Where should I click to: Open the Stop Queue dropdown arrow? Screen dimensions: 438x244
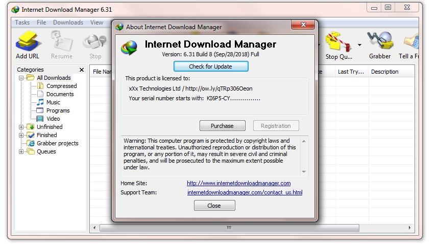click(359, 45)
